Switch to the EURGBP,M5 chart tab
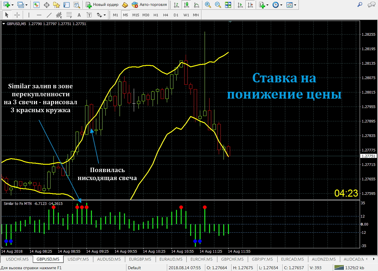 click(x=140, y=259)
